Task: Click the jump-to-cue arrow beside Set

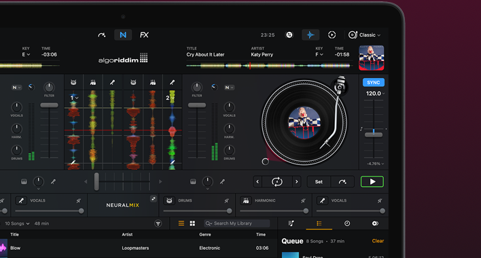Action: pyautogui.click(x=342, y=182)
